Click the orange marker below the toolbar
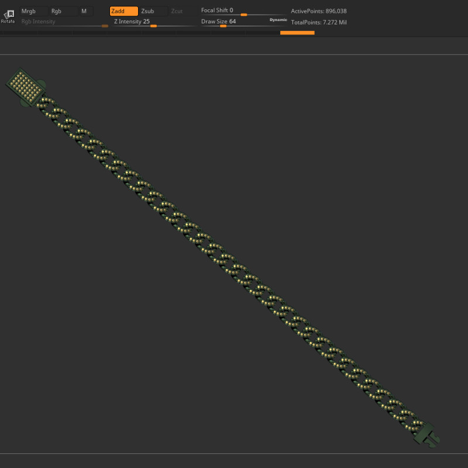Viewport: 468px width, 468px height. point(297,33)
